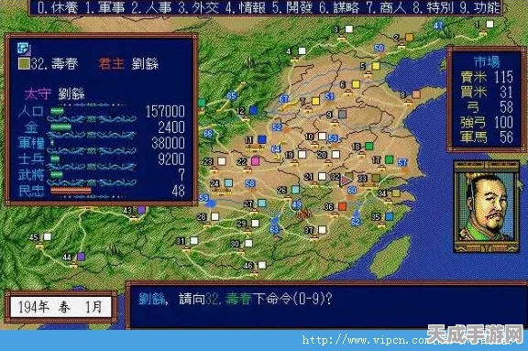Screen dimensions: 528x351
Task: Select city 4 white marker
Action: pyautogui.click(x=302, y=50)
